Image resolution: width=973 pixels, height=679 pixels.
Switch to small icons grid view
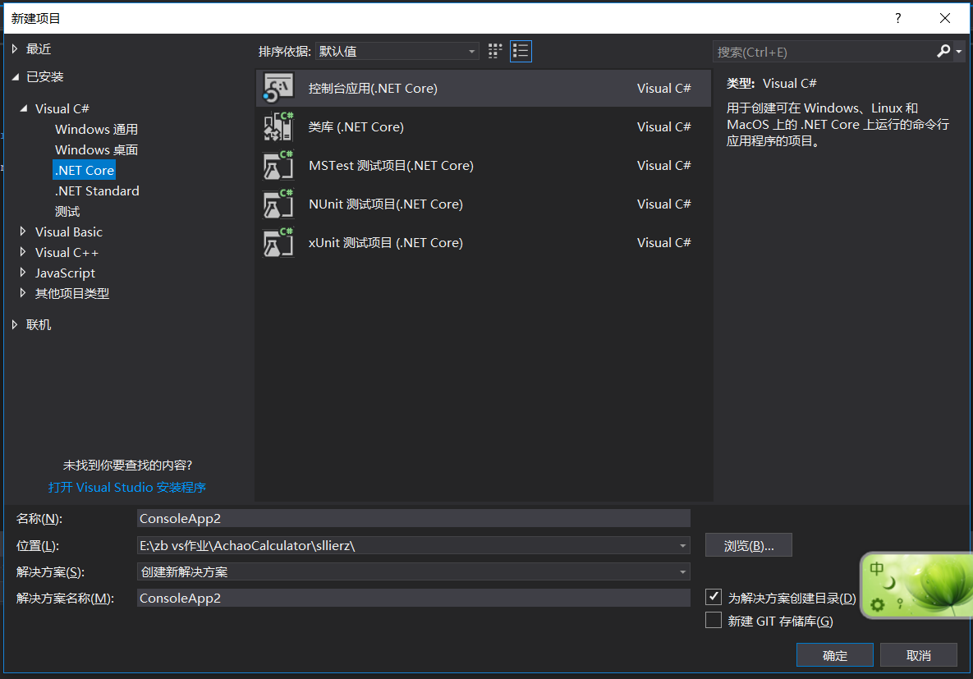click(x=494, y=52)
